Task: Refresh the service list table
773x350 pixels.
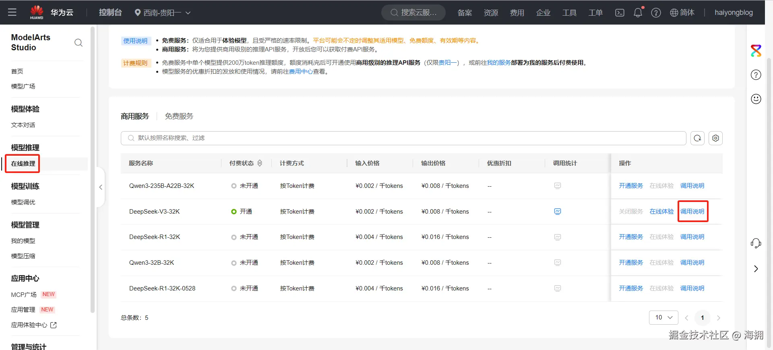Action: [x=697, y=138]
